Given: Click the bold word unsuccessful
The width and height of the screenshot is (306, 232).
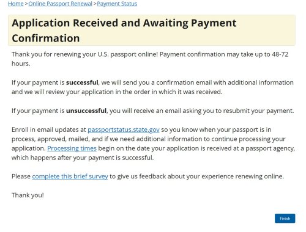Looking at the screenshot, I should (x=86, y=111).
